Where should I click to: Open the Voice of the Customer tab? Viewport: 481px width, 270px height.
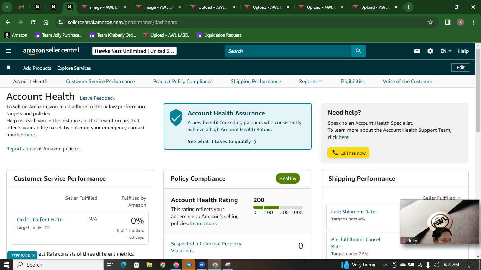tap(408, 81)
